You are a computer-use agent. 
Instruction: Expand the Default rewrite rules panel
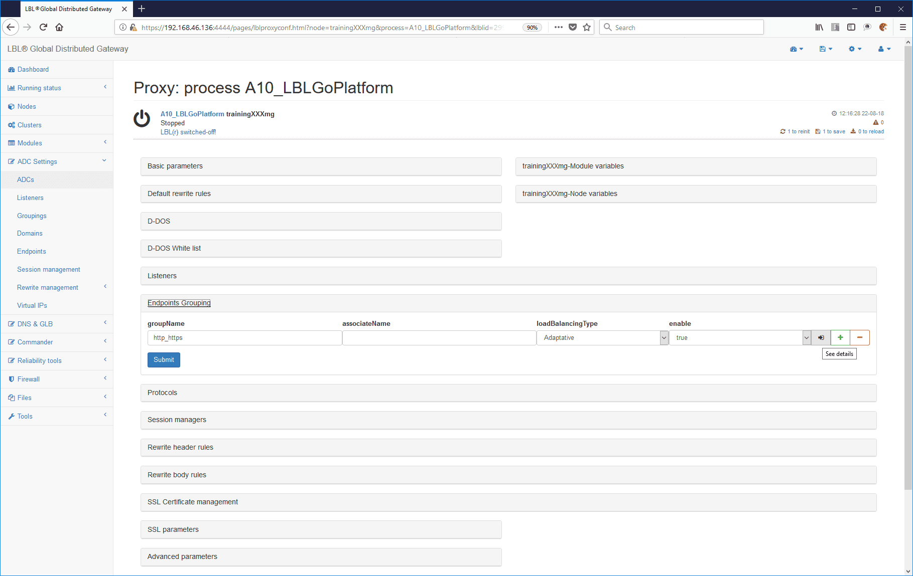(x=321, y=194)
